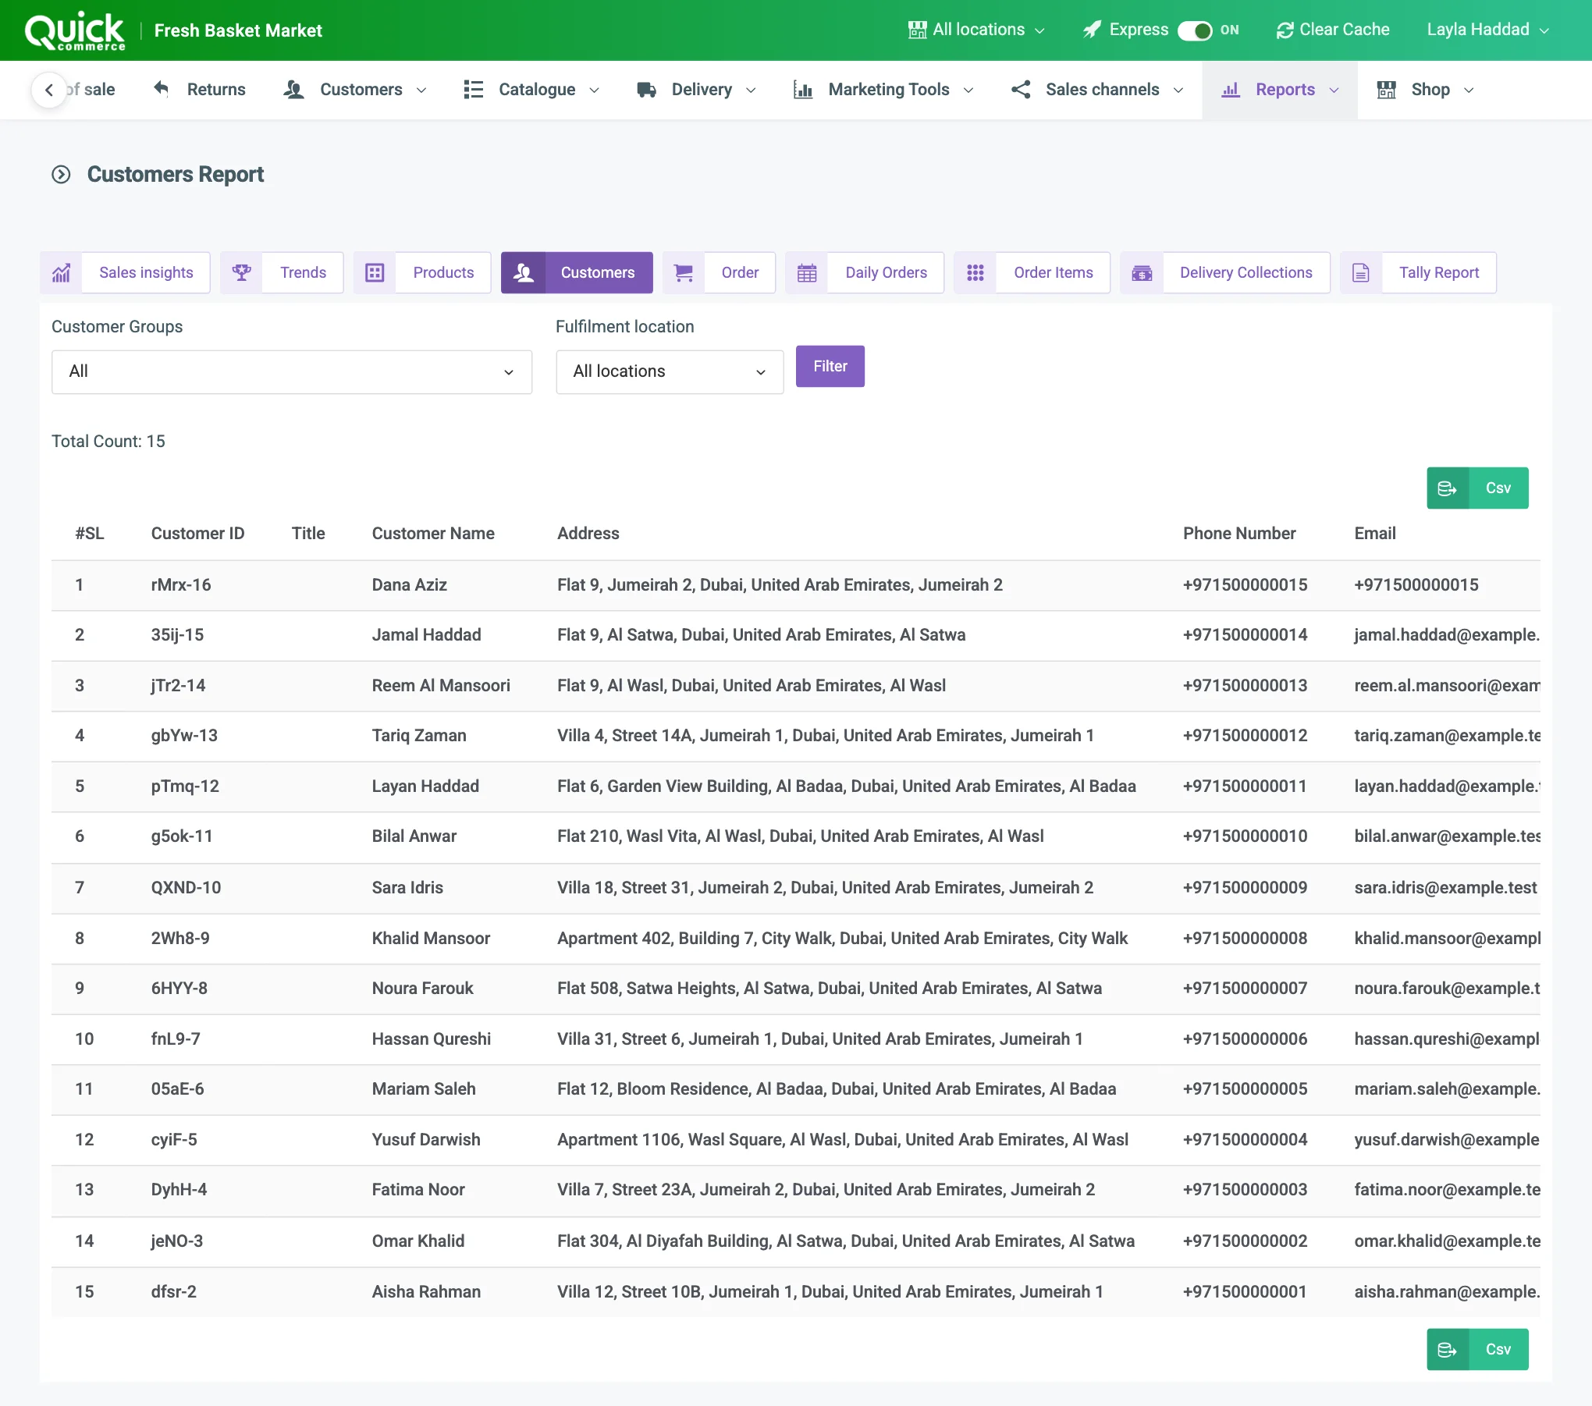The height and width of the screenshot is (1406, 1592).
Task: Open the Catalogue menu dropdown
Action: (531, 90)
